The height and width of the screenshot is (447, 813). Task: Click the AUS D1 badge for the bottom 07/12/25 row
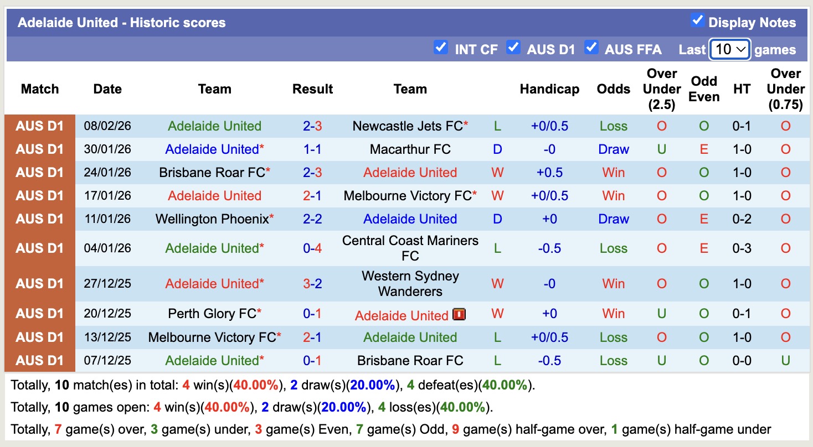coord(39,360)
